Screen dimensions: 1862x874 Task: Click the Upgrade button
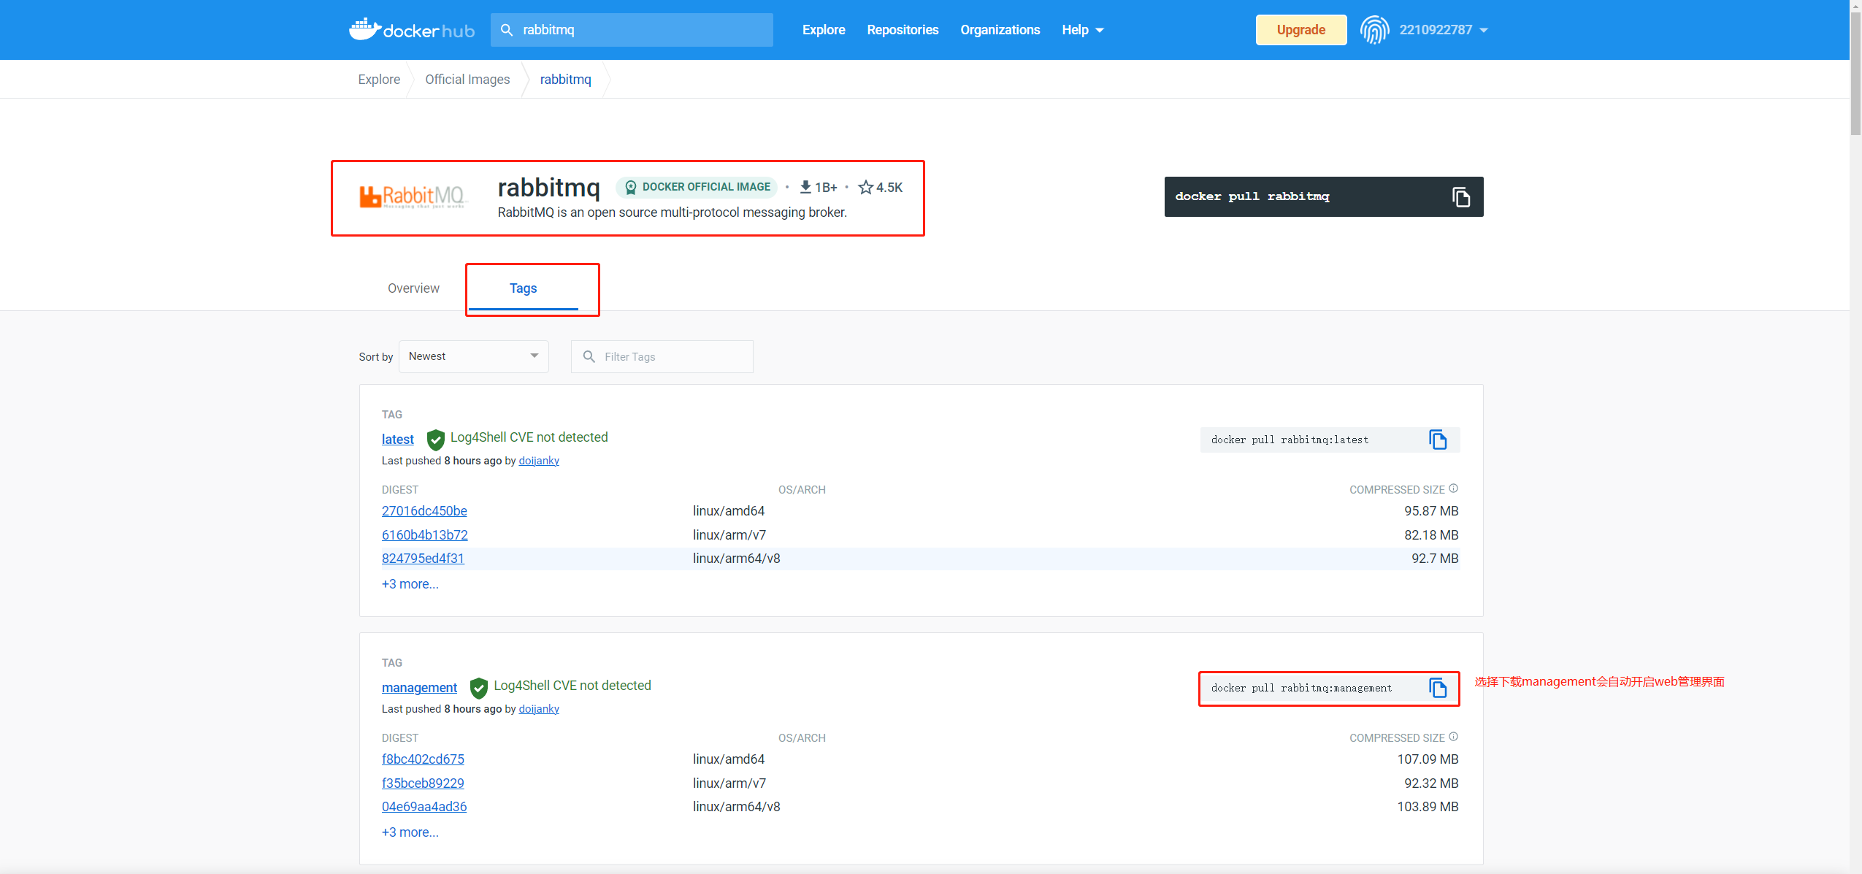click(1300, 30)
